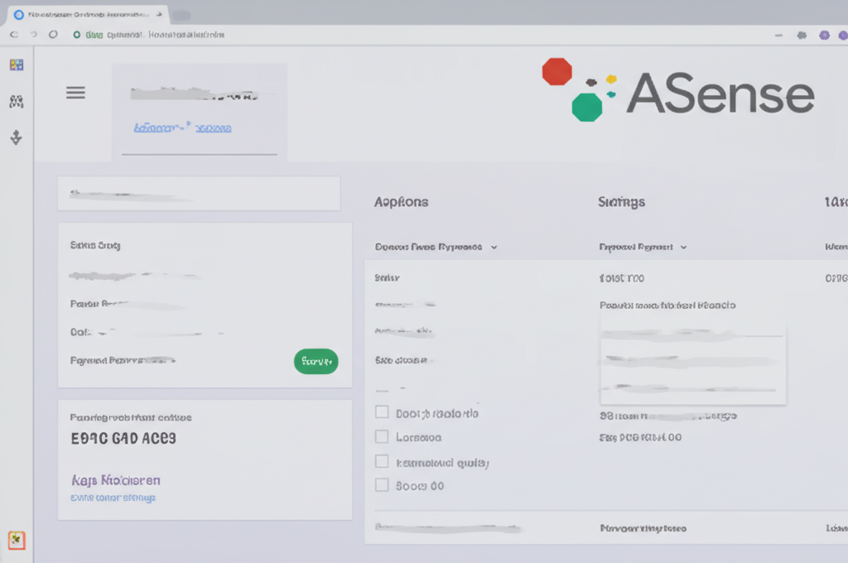The image size is (848, 563).
Task: Open the colorful grid icon in left sidebar
Action: click(17, 65)
